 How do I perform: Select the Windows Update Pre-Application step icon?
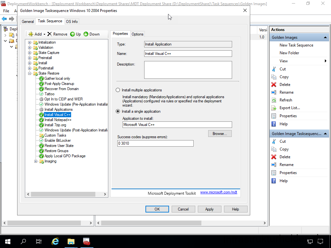tap(41, 104)
